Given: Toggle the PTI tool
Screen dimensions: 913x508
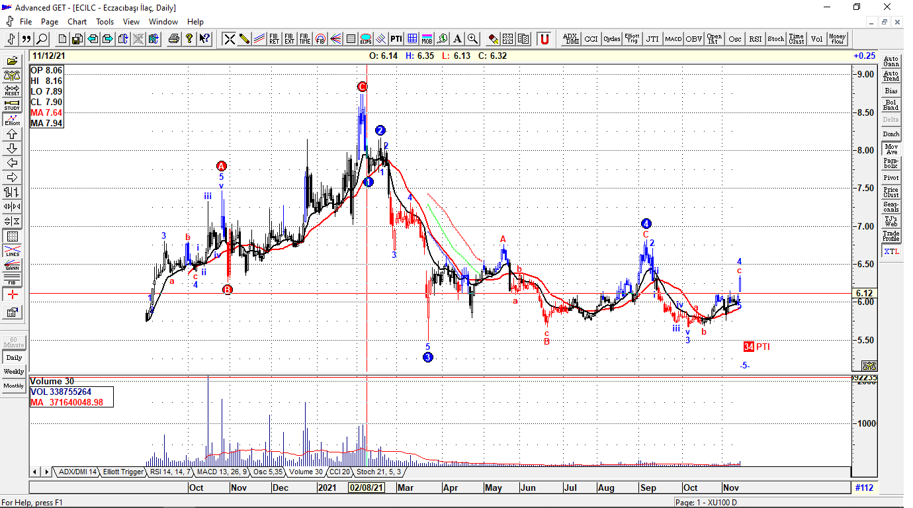Looking at the screenshot, I should click(396, 39).
